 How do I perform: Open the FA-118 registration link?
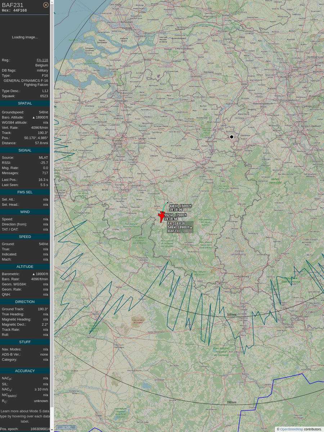click(42, 60)
